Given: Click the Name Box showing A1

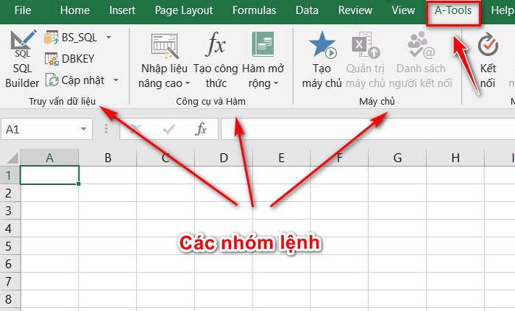Looking at the screenshot, I should pos(40,129).
